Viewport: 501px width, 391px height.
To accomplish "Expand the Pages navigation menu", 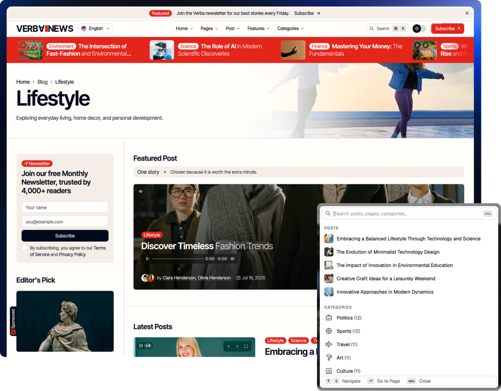I will coord(209,28).
